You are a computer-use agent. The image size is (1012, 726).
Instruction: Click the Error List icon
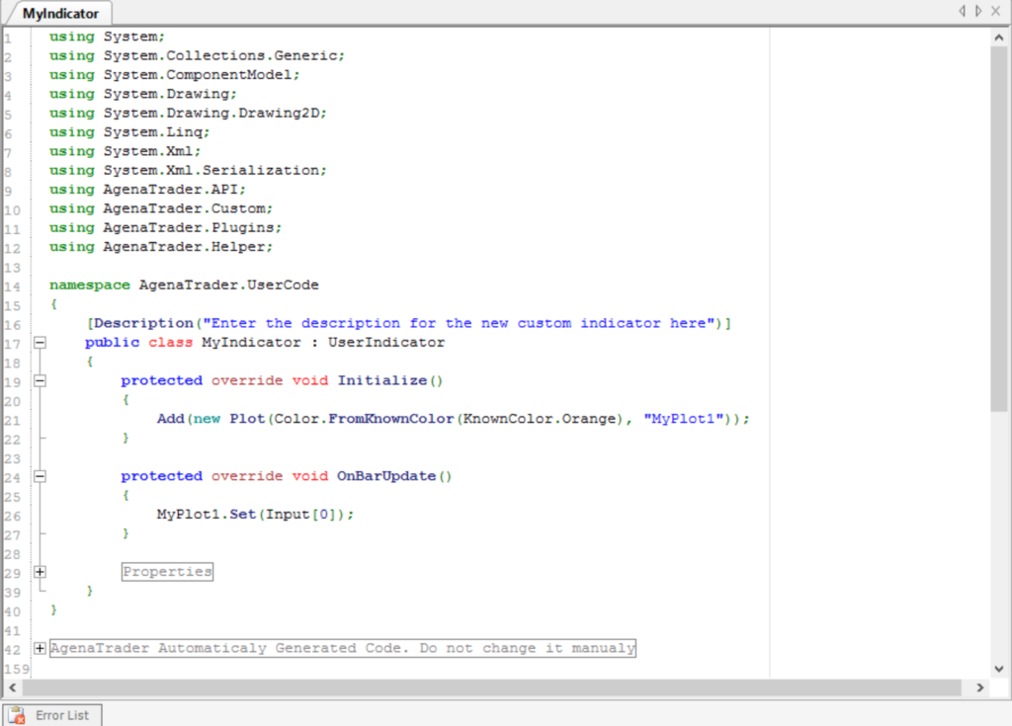(x=16, y=715)
